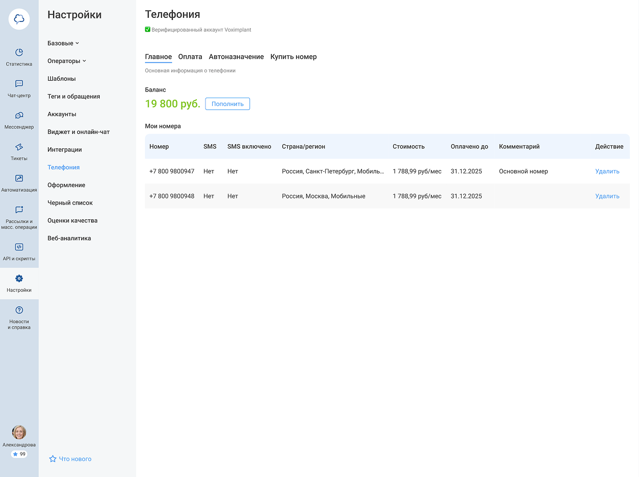Open the Что нового link
This screenshot has height=477, width=639.
tap(75, 459)
